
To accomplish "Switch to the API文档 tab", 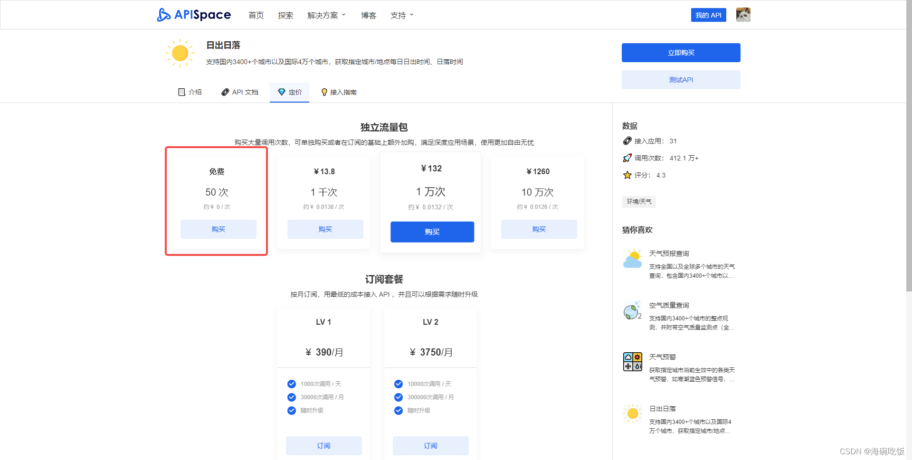I will click(239, 92).
